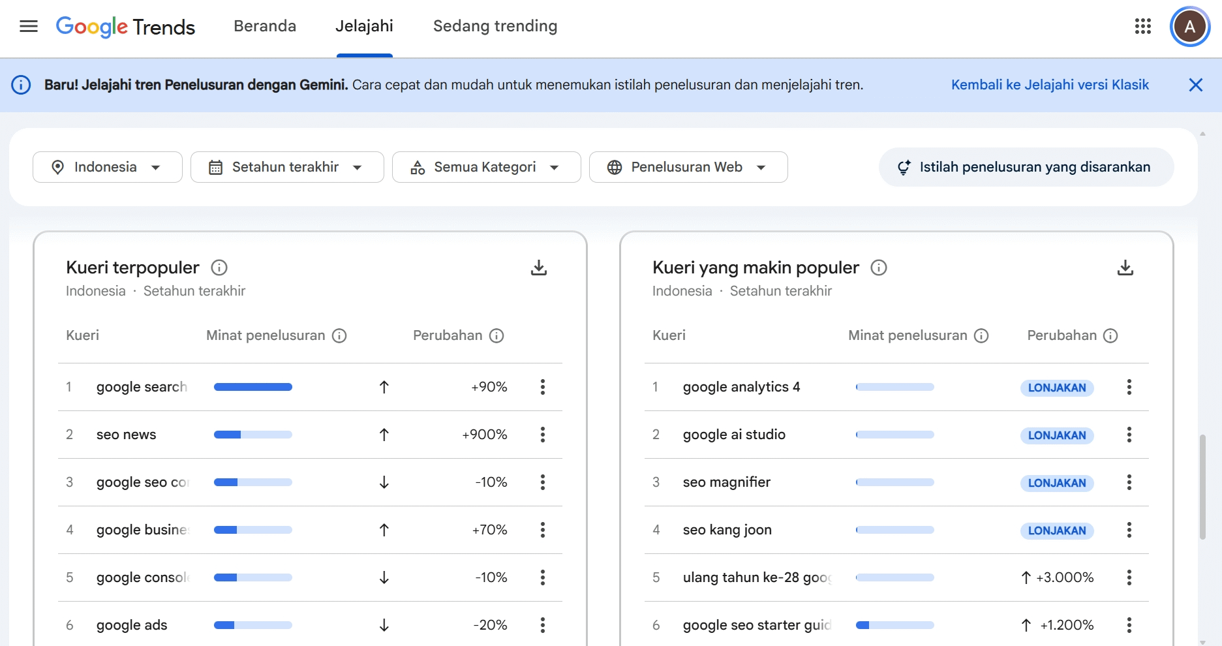
Task: Select the Jelajahi tab
Action: pyautogui.click(x=364, y=26)
